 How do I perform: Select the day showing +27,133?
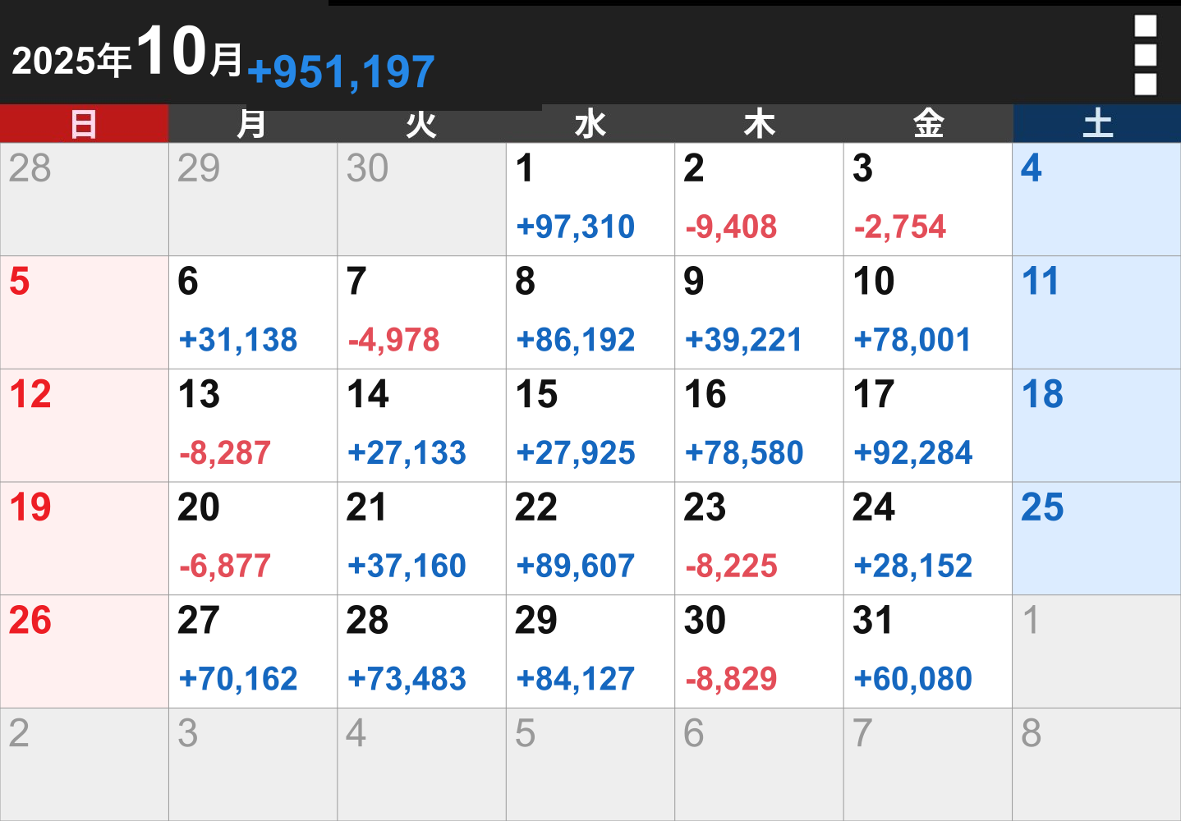click(422, 425)
